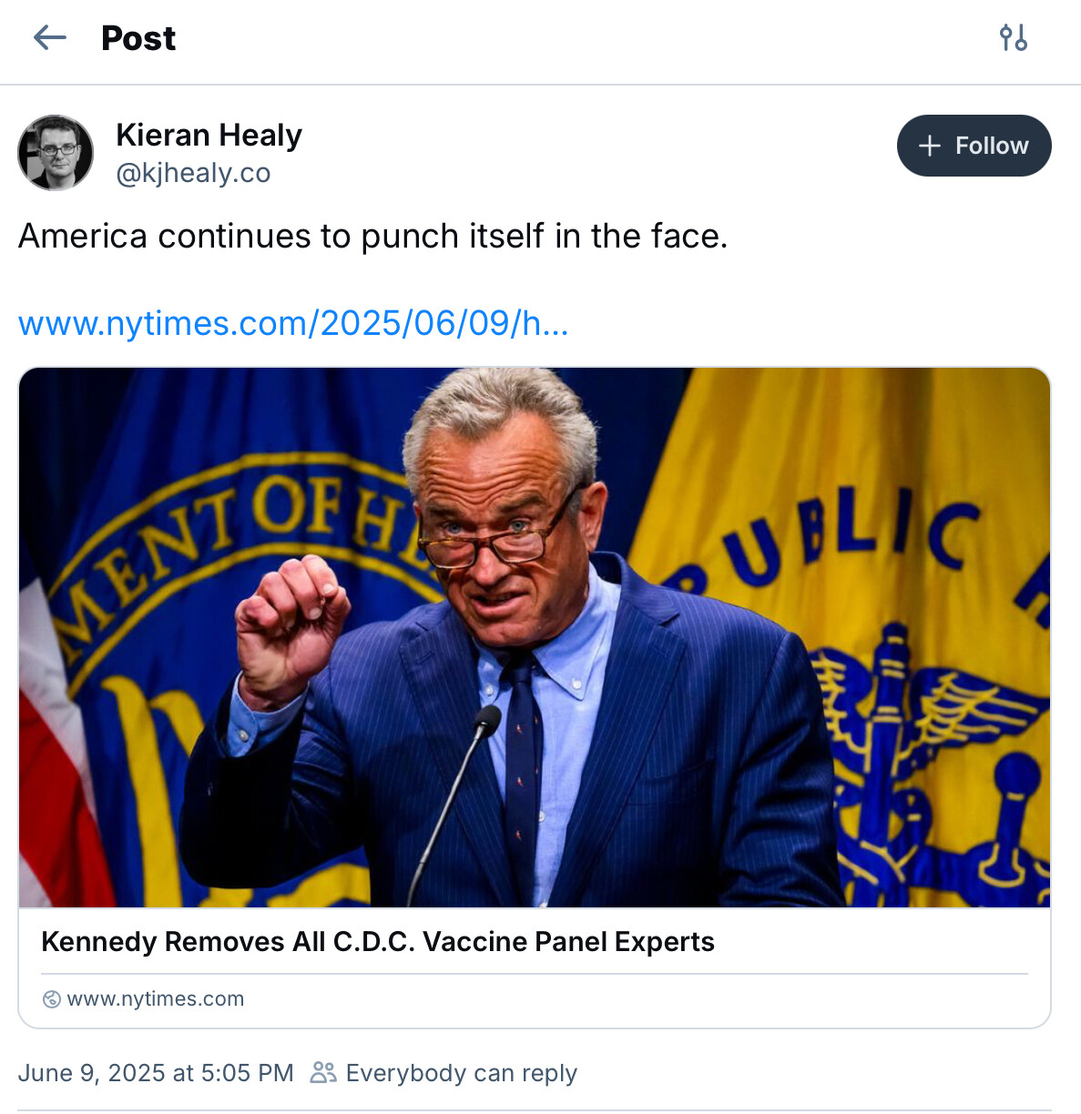This screenshot has width=1081, height=1114.
Task: Click globe icon beside www.nytimes.com
Action: pos(52,999)
